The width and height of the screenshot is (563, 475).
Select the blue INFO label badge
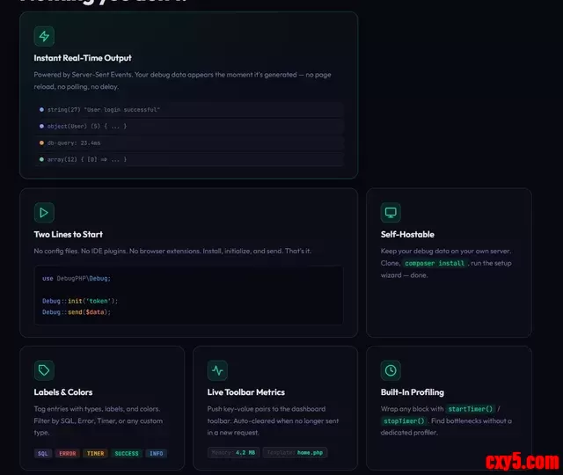point(156,454)
